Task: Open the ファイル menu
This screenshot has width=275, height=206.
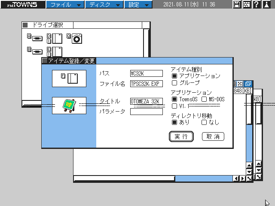Action: (x=65, y=5)
